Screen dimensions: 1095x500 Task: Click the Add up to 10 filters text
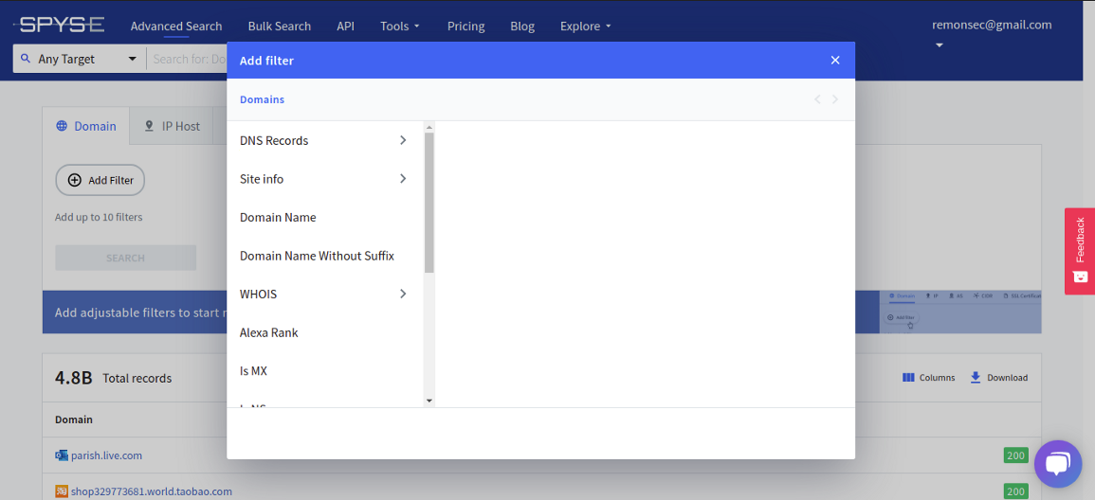click(x=99, y=217)
